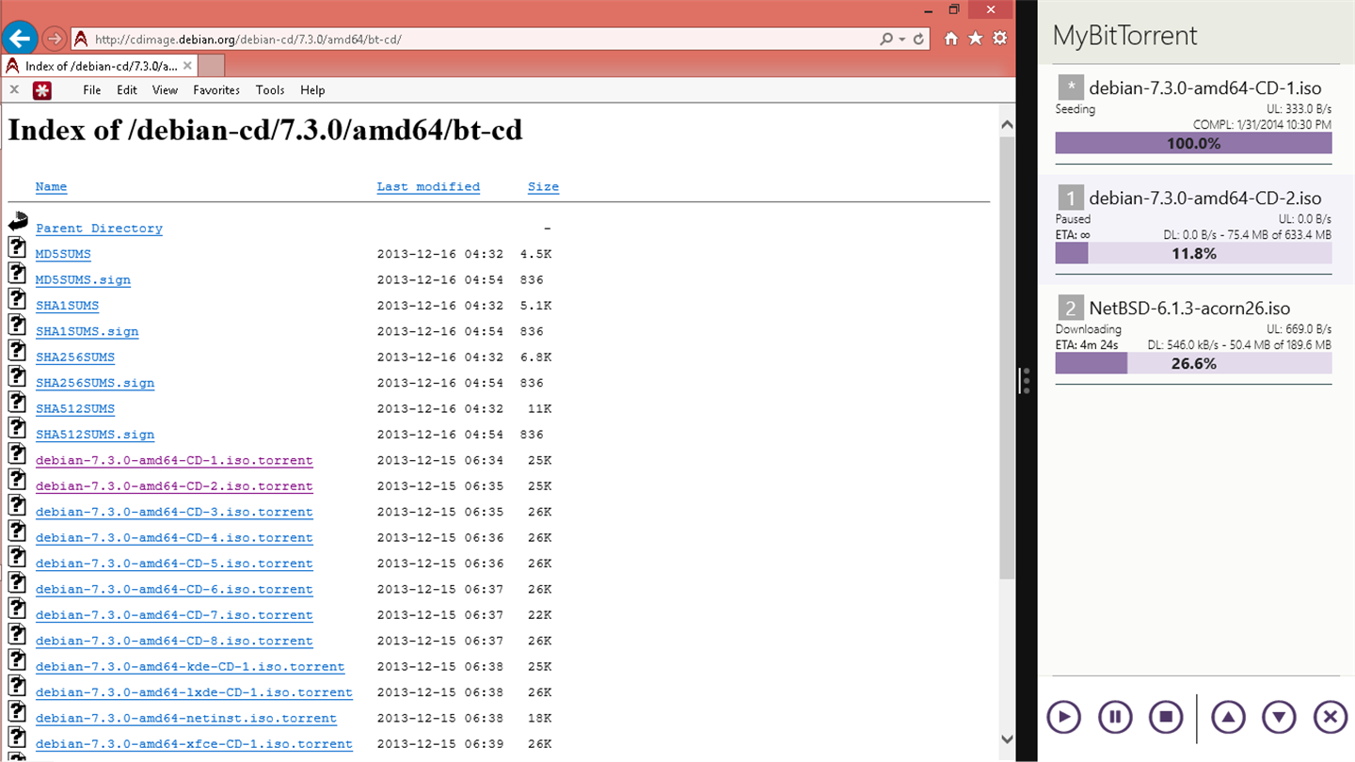Open the SHA512SUMS link

point(75,409)
